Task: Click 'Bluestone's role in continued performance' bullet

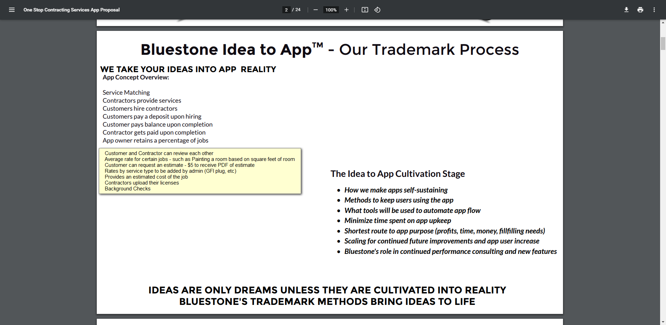Action: click(451, 251)
